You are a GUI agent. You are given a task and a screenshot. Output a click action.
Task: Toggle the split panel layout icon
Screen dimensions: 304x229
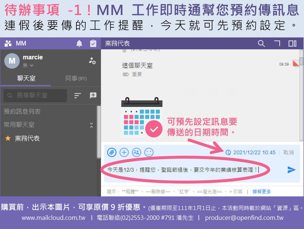pyautogui.click(x=292, y=44)
